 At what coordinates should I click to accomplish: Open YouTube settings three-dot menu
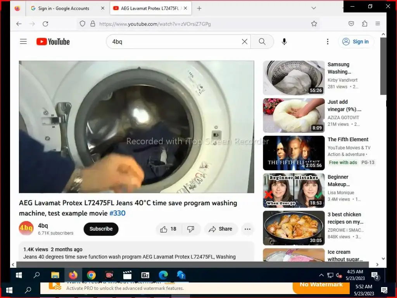tap(328, 42)
